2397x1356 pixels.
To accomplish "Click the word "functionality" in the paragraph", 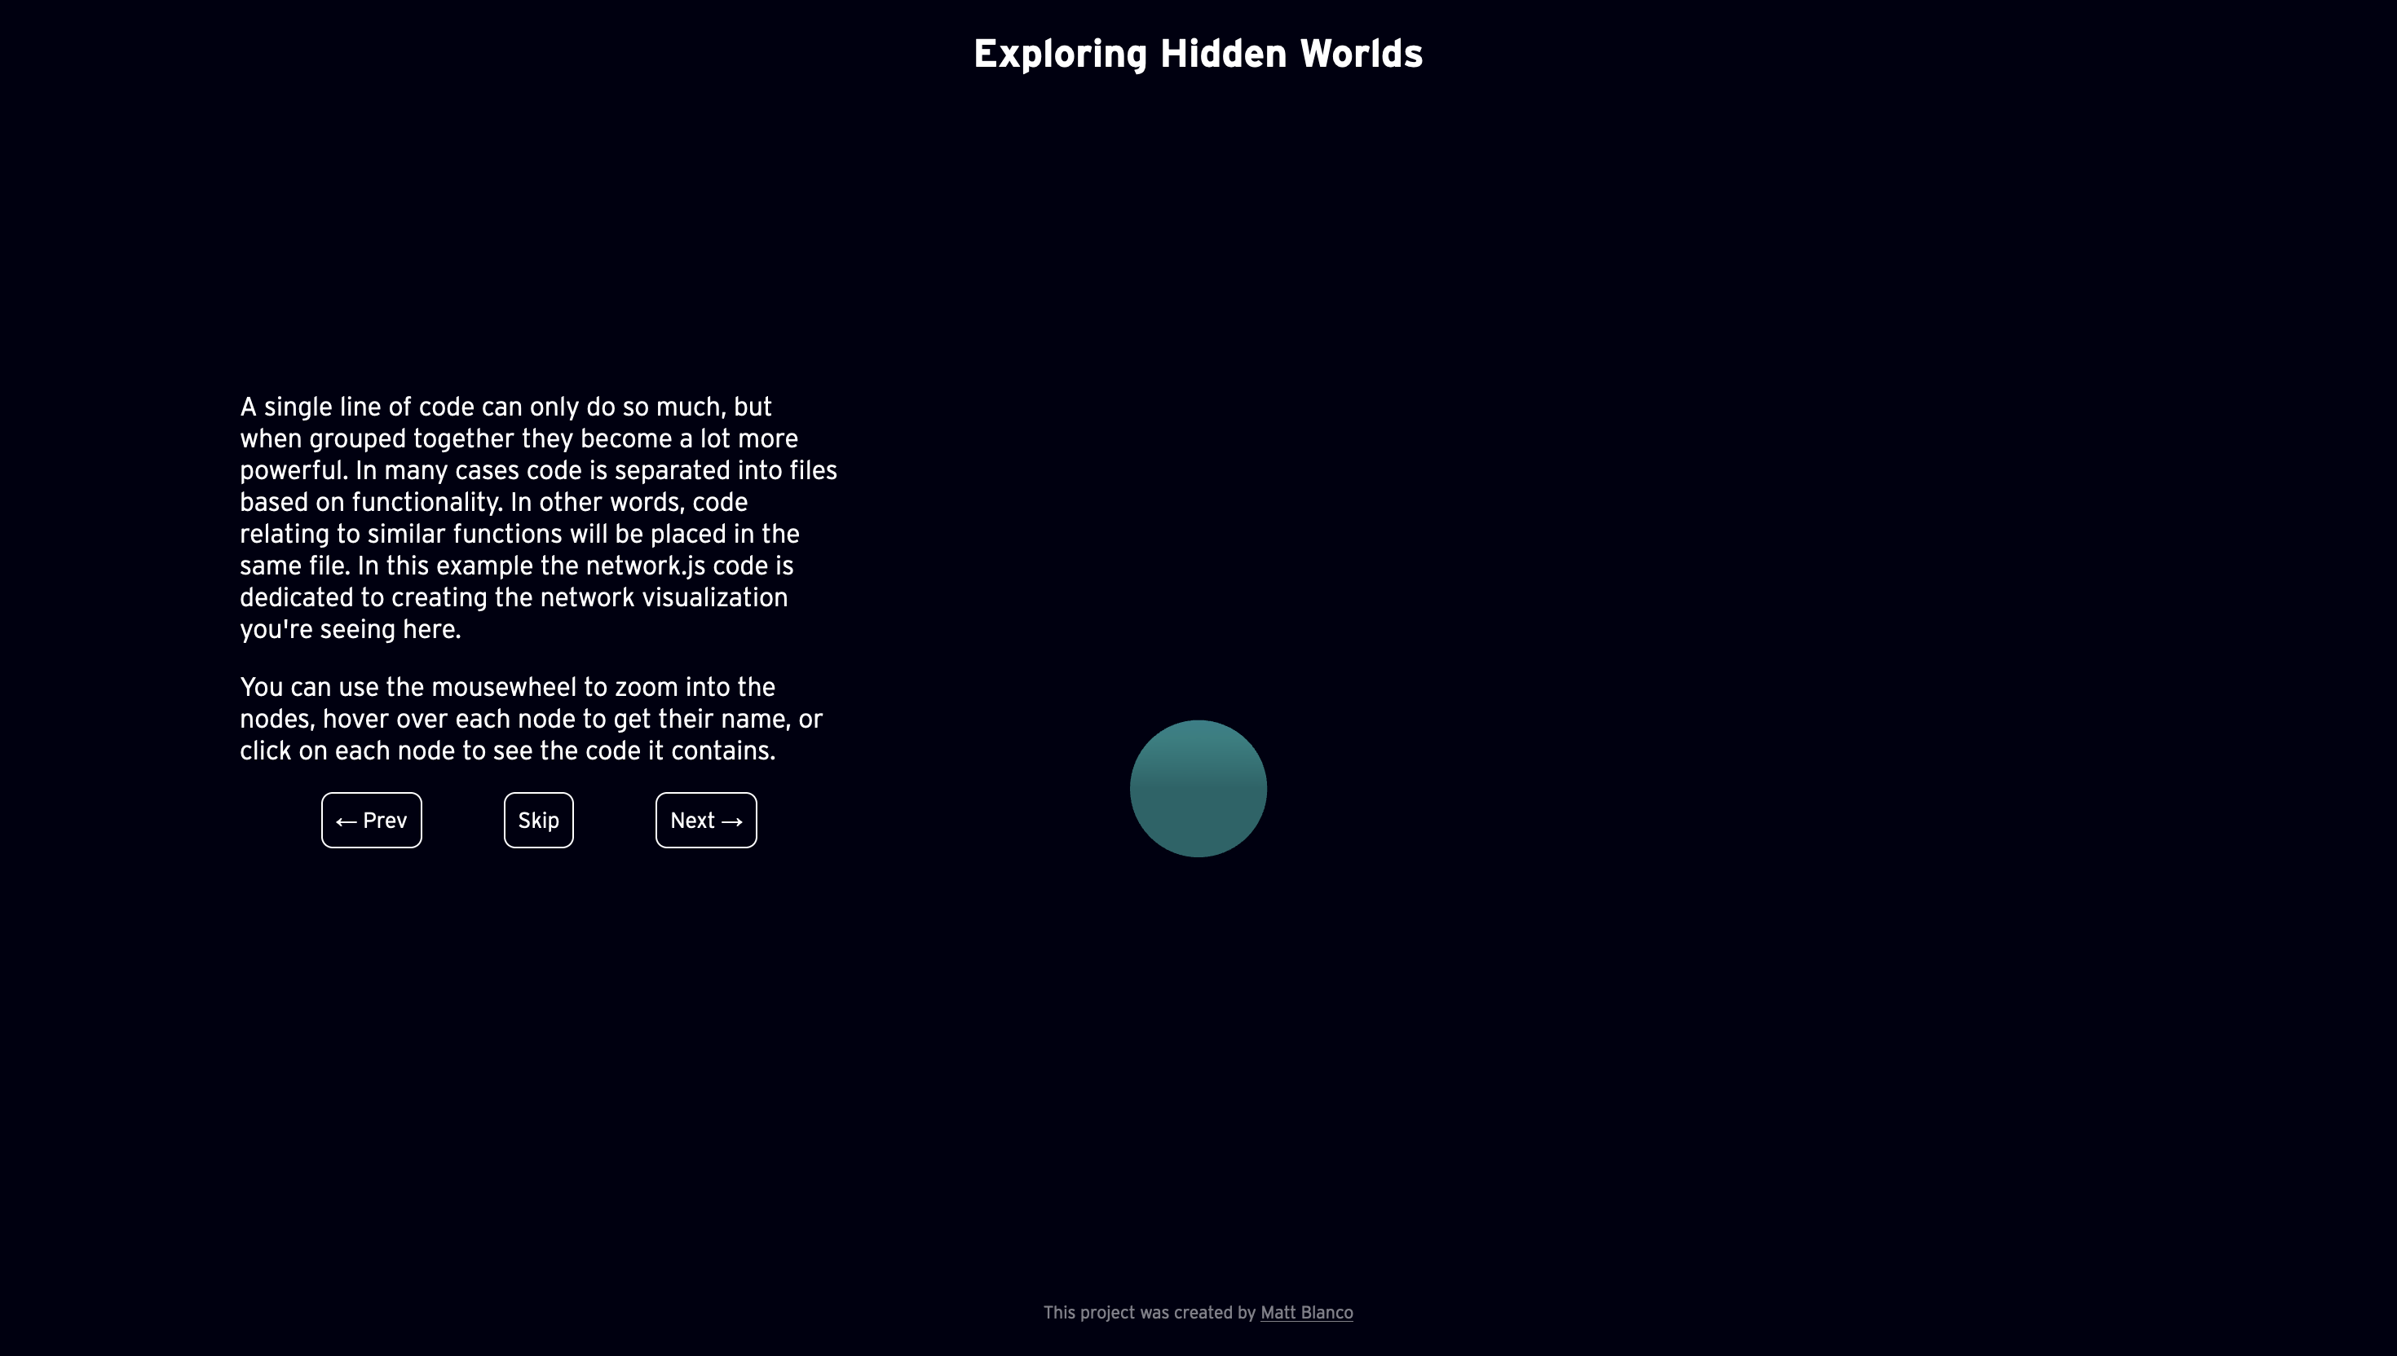I will [426, 502].
